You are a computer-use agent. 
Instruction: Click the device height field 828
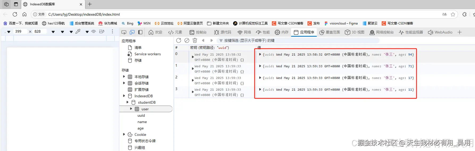click(x=40, y=31)
